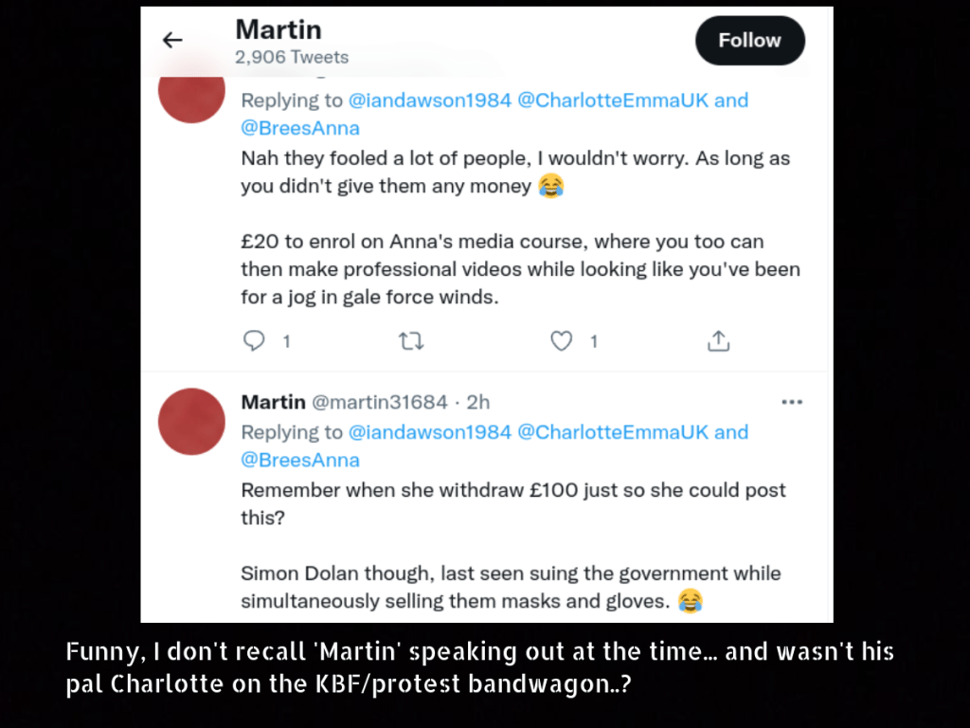The image size is (970, 728).
Task: Open the three-dot more menu on Martin's tweet
Action: click(791, 402)
